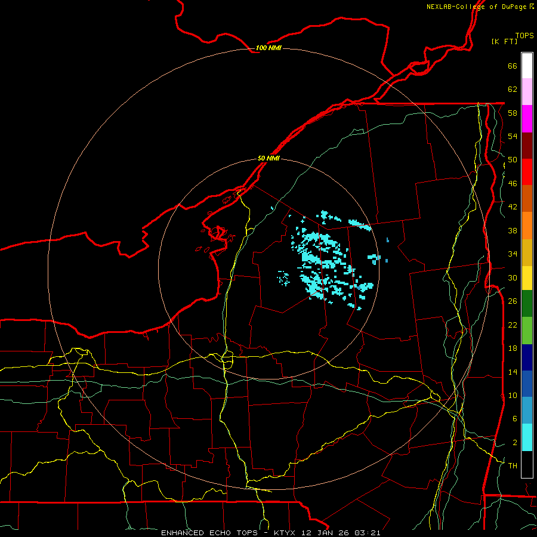Click the '66' legend value label
Image resolution: width=537 pixels, height=537 pixels.
[x=513, y=66]
